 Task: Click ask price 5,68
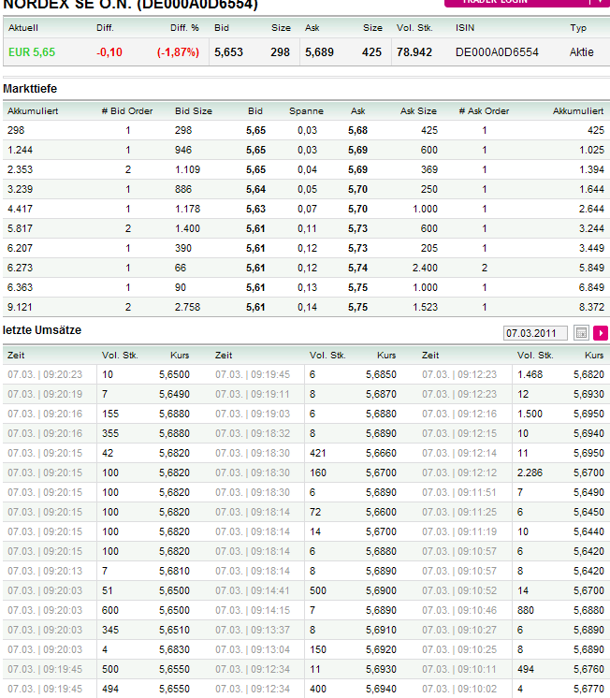(357, 130)
